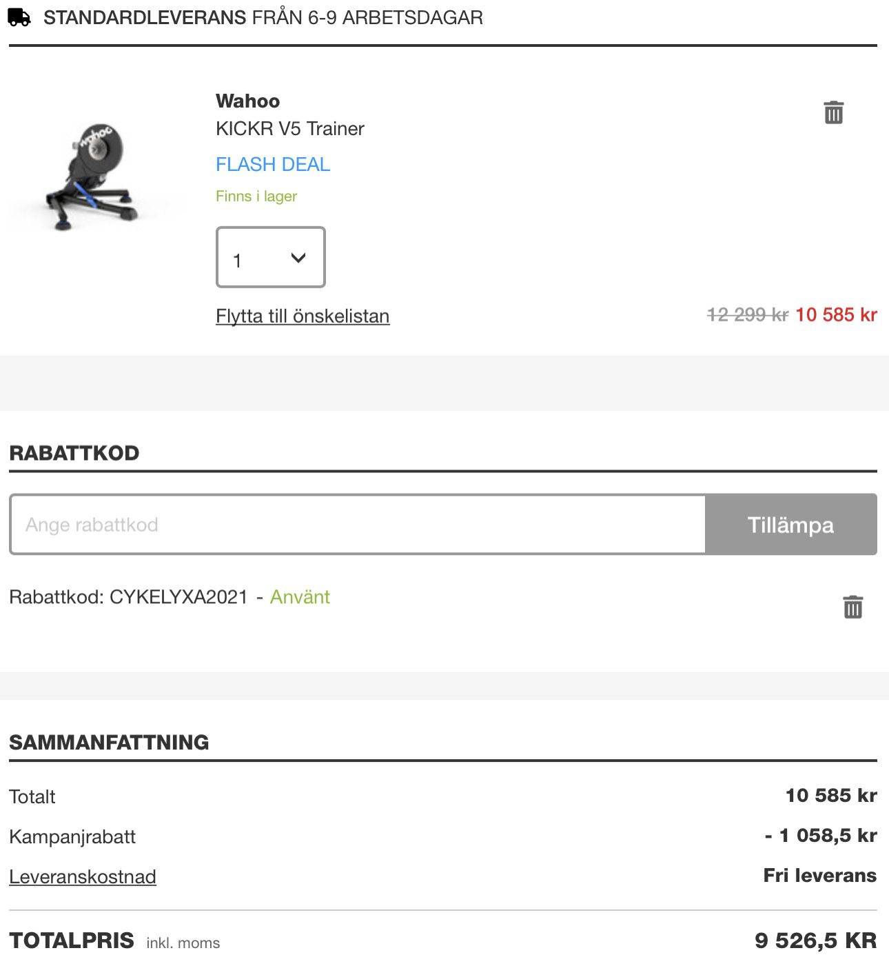Click the green Använt status text
Screen dimensions: 889x966
click(x=300, y=597)
